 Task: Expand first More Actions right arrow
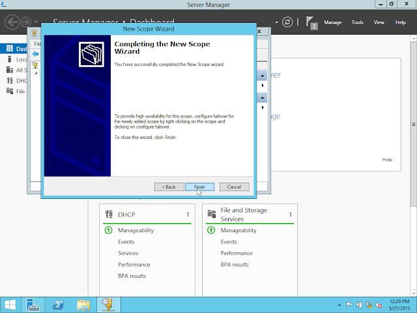(x=263, y=85)
